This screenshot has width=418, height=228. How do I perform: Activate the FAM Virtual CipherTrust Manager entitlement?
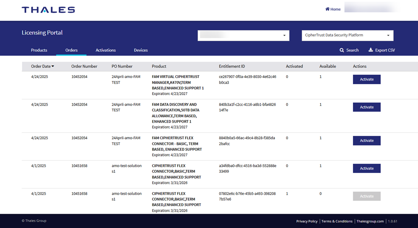pyautogui.click(x=366, y=79)
